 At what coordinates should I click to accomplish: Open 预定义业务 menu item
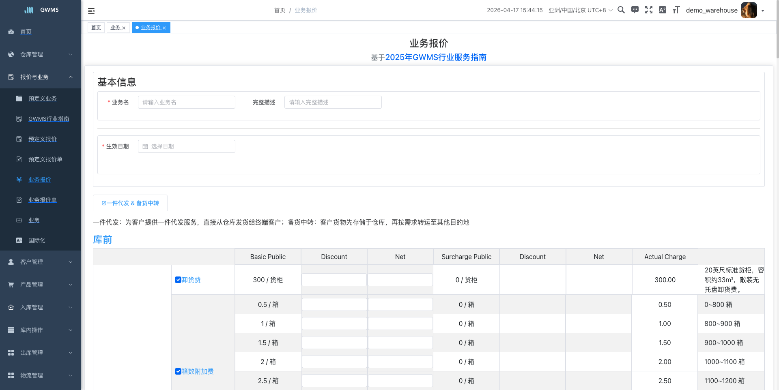43,99
